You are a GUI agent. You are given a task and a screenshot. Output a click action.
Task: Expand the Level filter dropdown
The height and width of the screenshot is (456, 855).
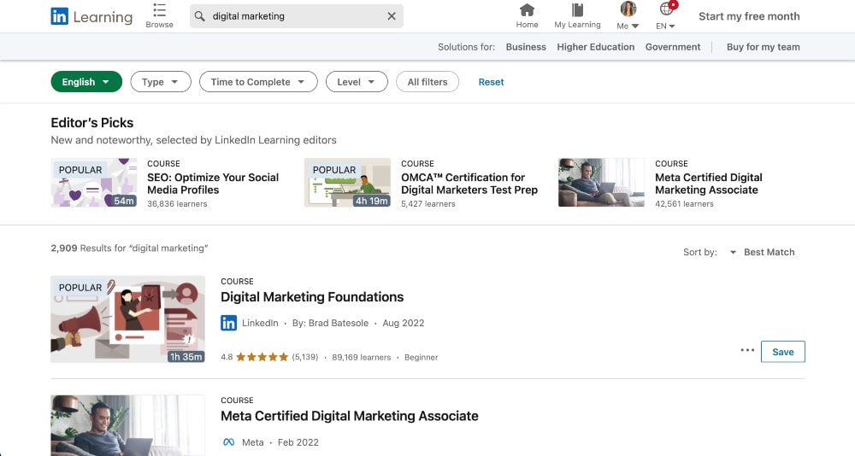click(x=356, y=82)
